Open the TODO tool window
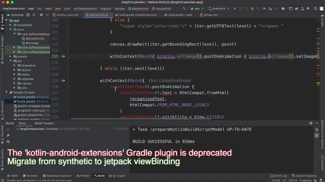Image resolution: width=325 pixels, height=182 pixels. click(x=12, y=176)
